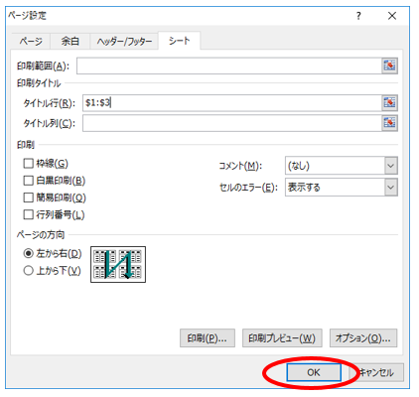Click range selector icon for タイトル行
Image resolution: width=419 pixels, height=397 pixels.
(x=389, y=103)
